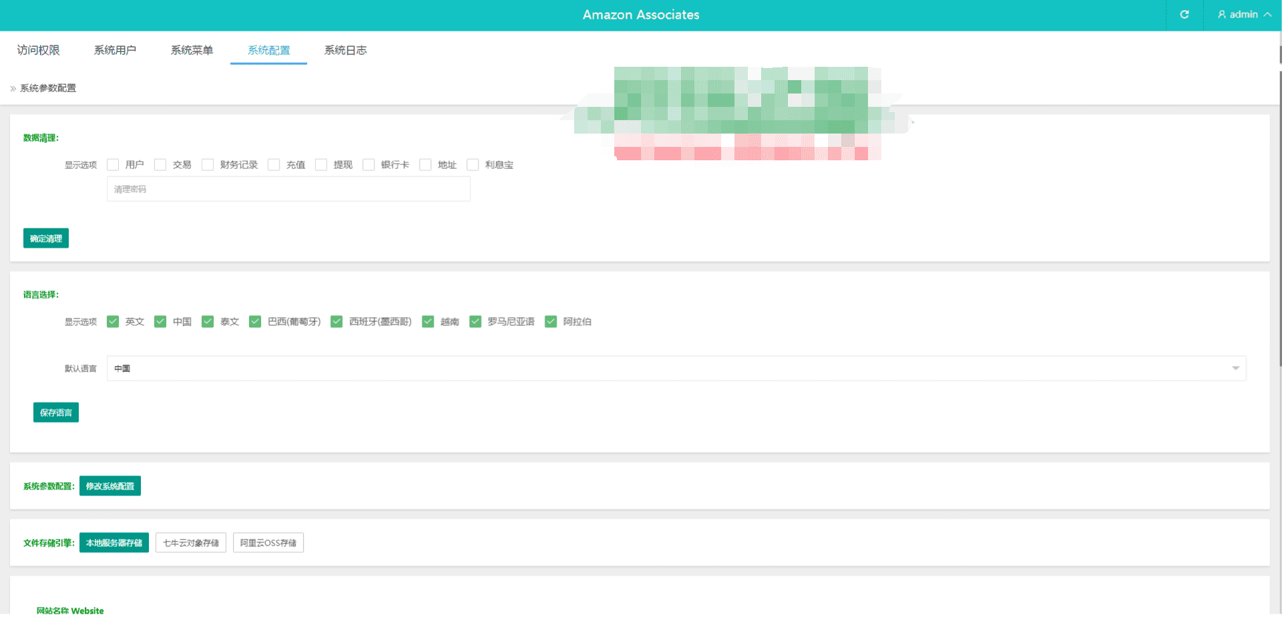Toggle the 阿拉伯 language checkbox

tap(551, 322)
